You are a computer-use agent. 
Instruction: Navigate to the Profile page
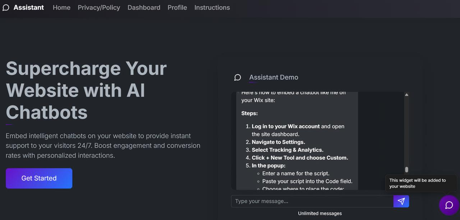177,8
